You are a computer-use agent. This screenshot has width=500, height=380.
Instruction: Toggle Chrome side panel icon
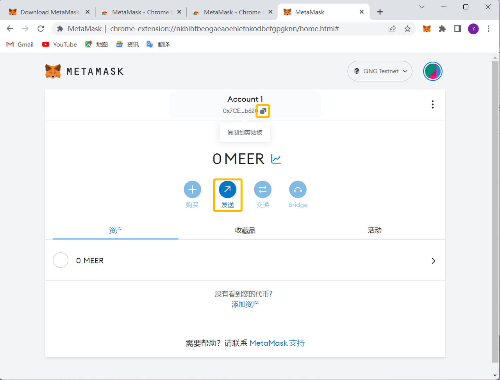(457, 28)
